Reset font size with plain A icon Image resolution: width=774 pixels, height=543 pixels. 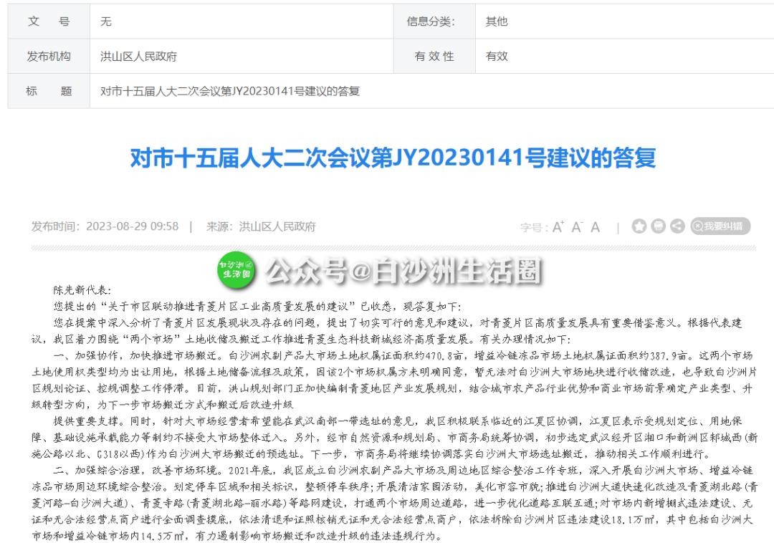click(595, 227)
